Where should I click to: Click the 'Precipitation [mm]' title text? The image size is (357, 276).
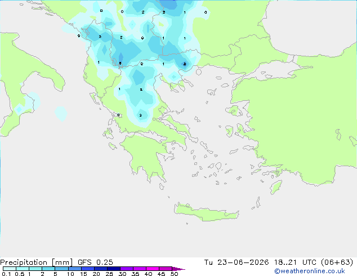pyautogui.click(x=36, y=262)
